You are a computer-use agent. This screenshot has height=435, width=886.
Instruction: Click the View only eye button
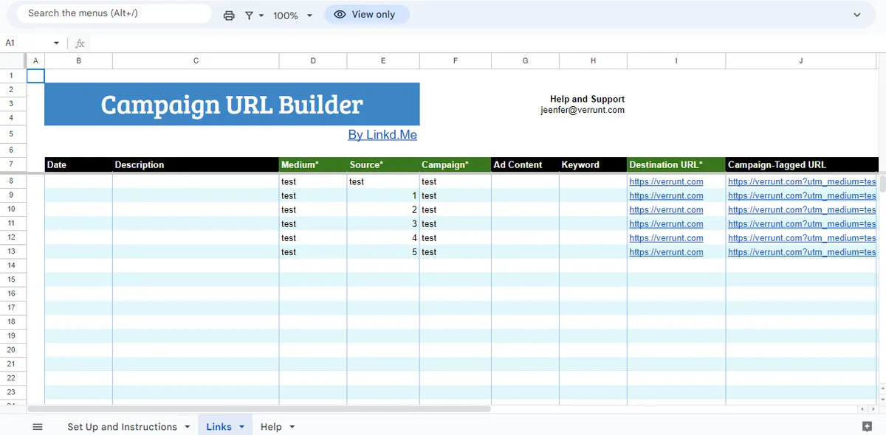click(366, 14)
